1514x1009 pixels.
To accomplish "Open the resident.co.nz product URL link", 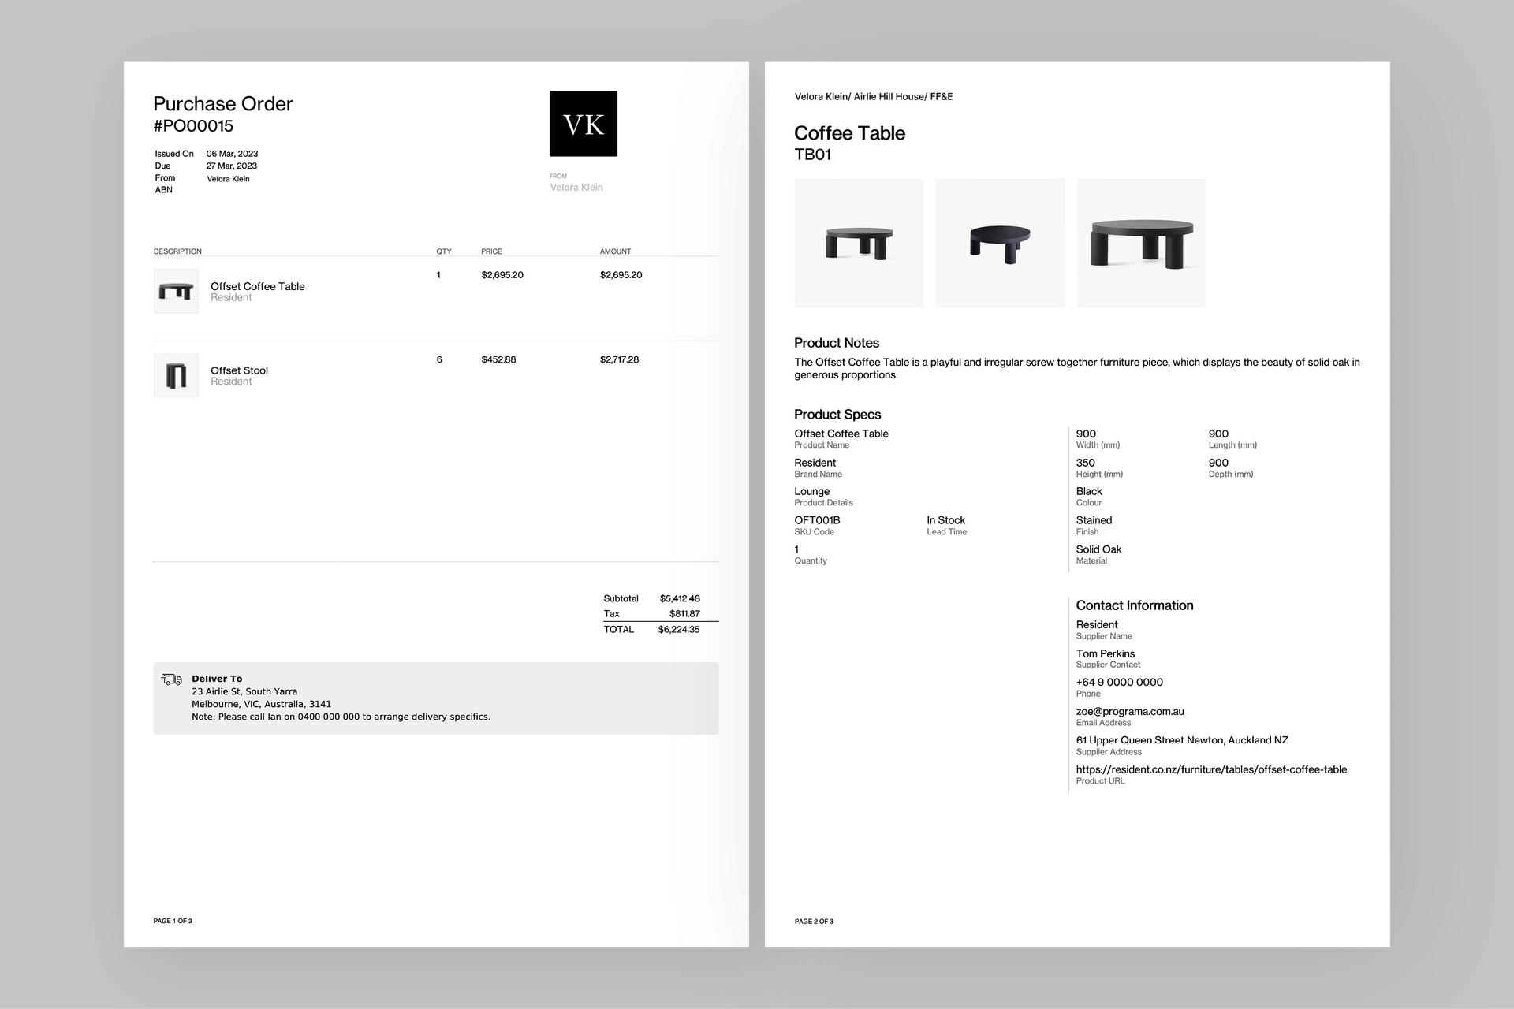I will click(1210, 769).
